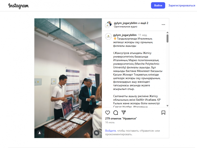Click the Войдите link to comment
This screenshot has width=197, height=148.
111,131
